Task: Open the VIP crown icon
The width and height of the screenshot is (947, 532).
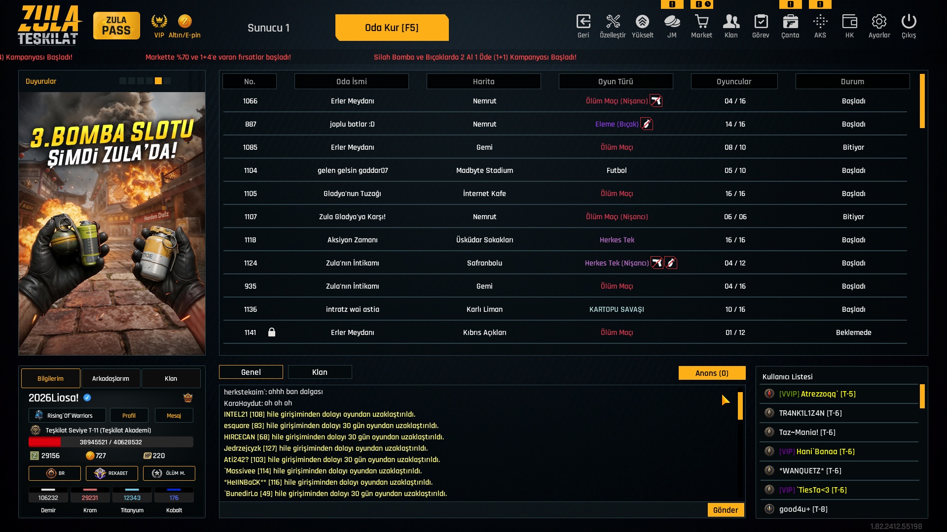Action: 159,21
